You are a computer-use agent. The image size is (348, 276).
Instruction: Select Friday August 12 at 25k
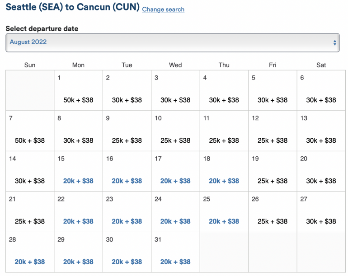pos(273,140)
